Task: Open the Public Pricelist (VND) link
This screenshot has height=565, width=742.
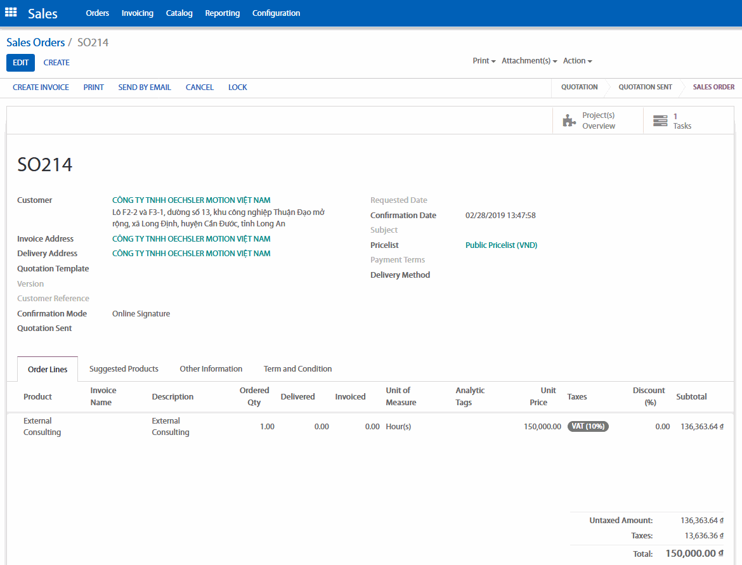Action: [501, 245]
